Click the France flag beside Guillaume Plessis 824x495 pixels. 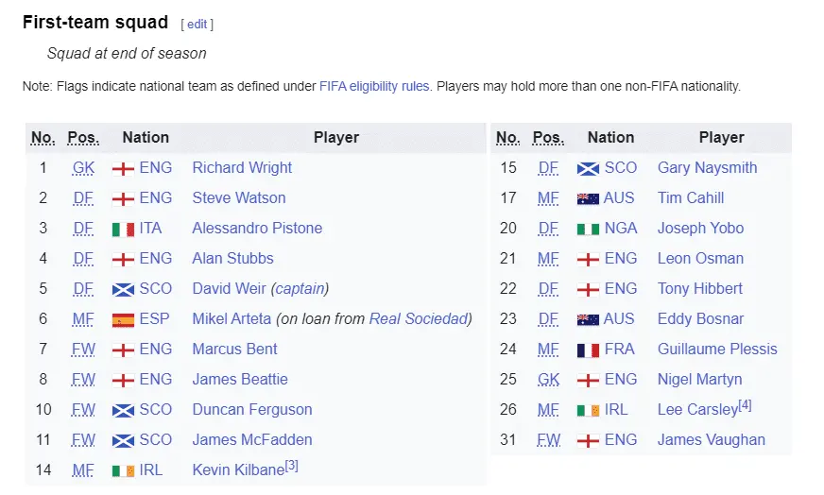588,350
